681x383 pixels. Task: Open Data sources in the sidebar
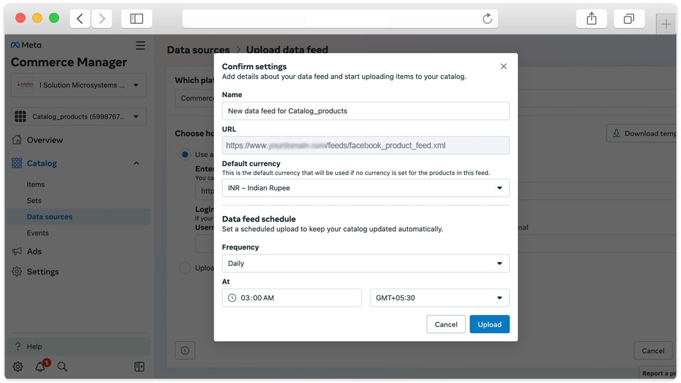click(x=50, y=217)
